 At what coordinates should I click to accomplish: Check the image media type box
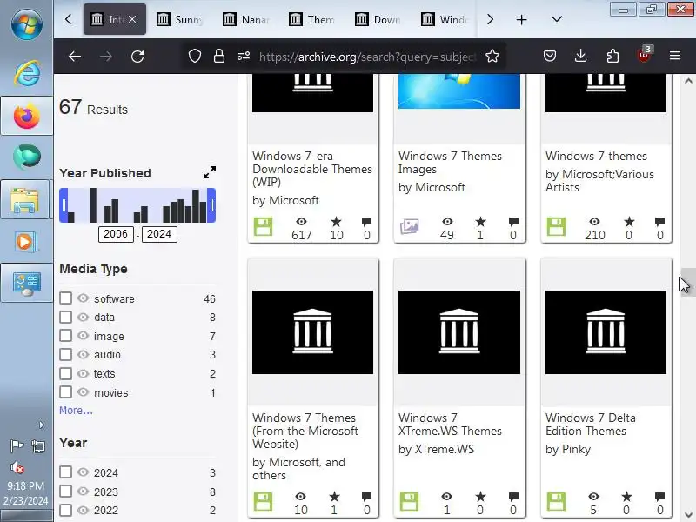pyautogui.click(x=66, y=336)
